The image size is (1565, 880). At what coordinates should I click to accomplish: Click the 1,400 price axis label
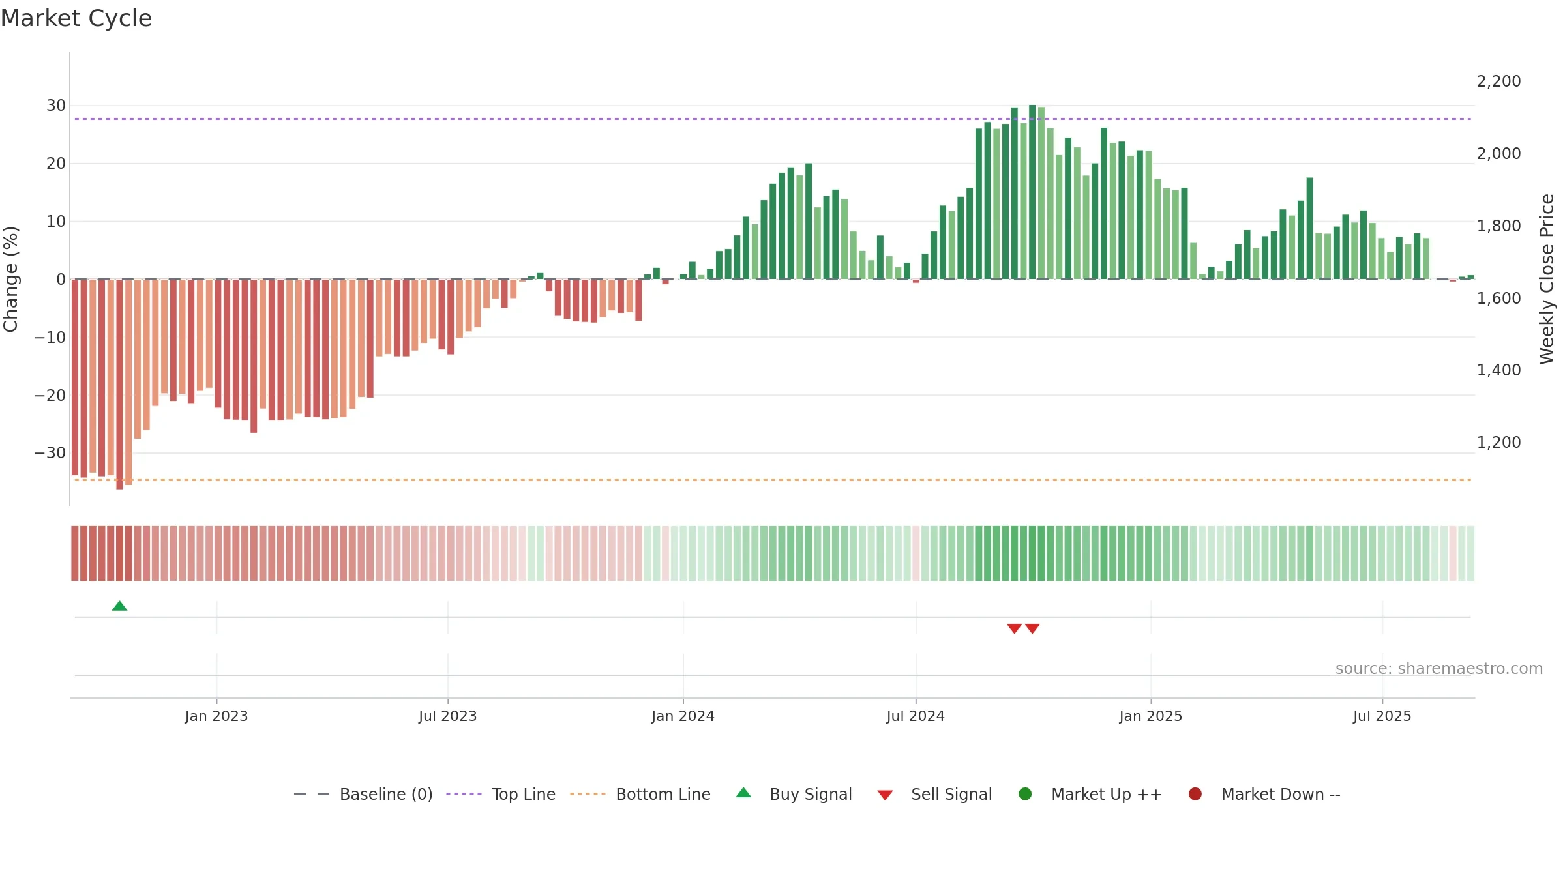1499,370
